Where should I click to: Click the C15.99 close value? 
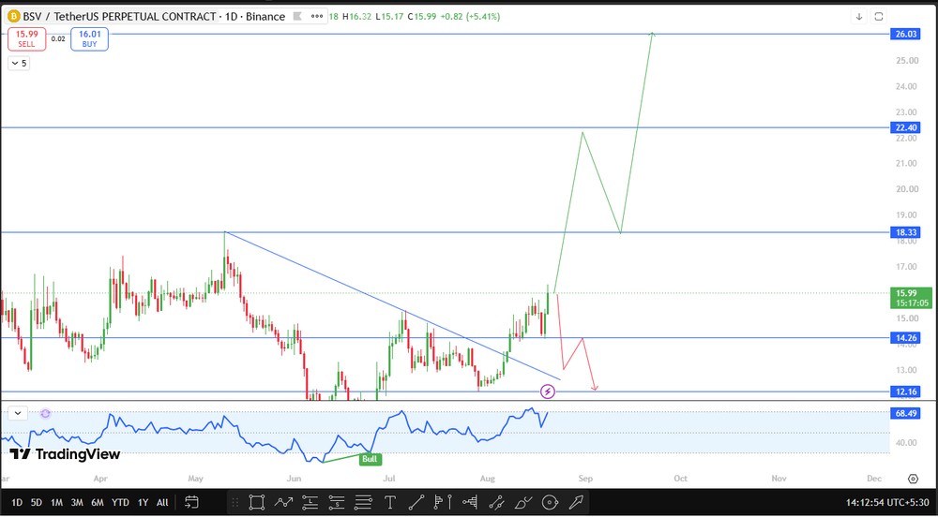coord(422,17)
